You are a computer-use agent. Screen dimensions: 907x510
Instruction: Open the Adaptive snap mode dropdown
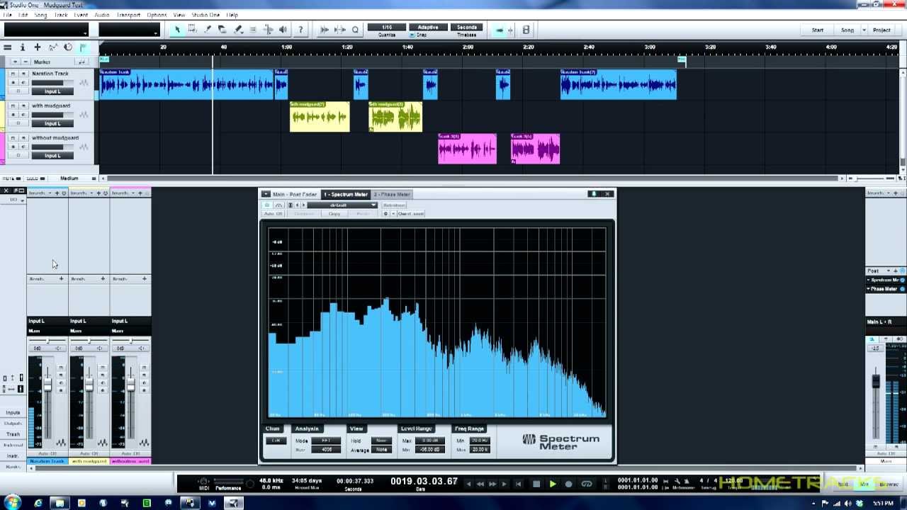pos(428,27)
